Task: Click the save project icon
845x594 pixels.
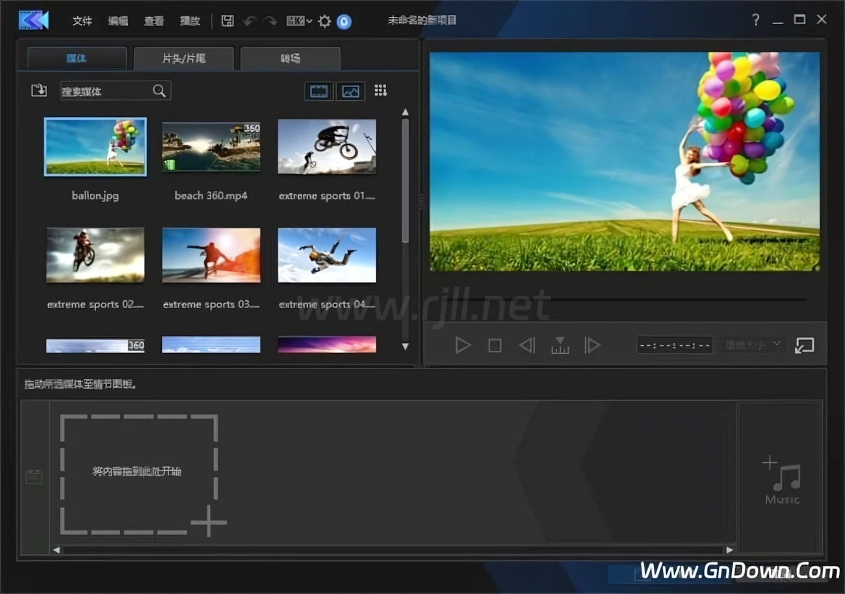Action: click(x=227, y=21)
